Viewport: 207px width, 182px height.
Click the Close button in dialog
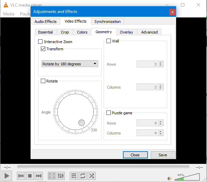(135, 155)
